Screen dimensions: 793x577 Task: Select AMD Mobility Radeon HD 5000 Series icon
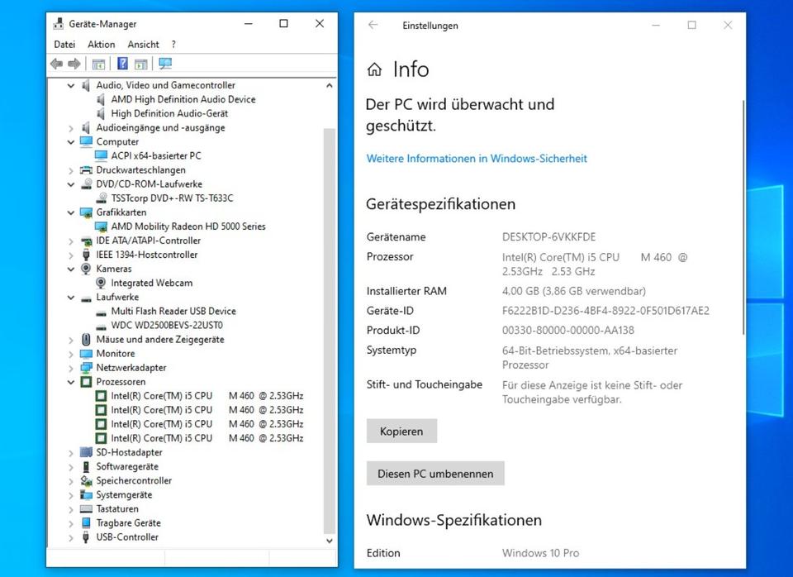pyautogui.click(x=101, y=227)
